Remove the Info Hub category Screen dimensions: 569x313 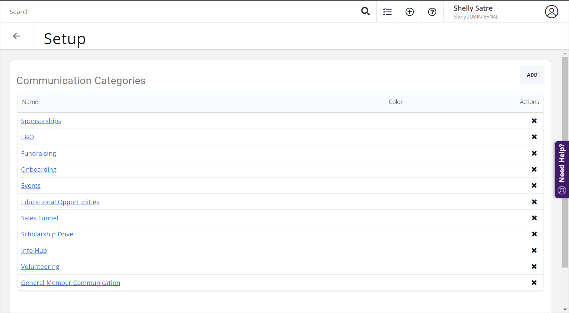click(x=534, y=250)
